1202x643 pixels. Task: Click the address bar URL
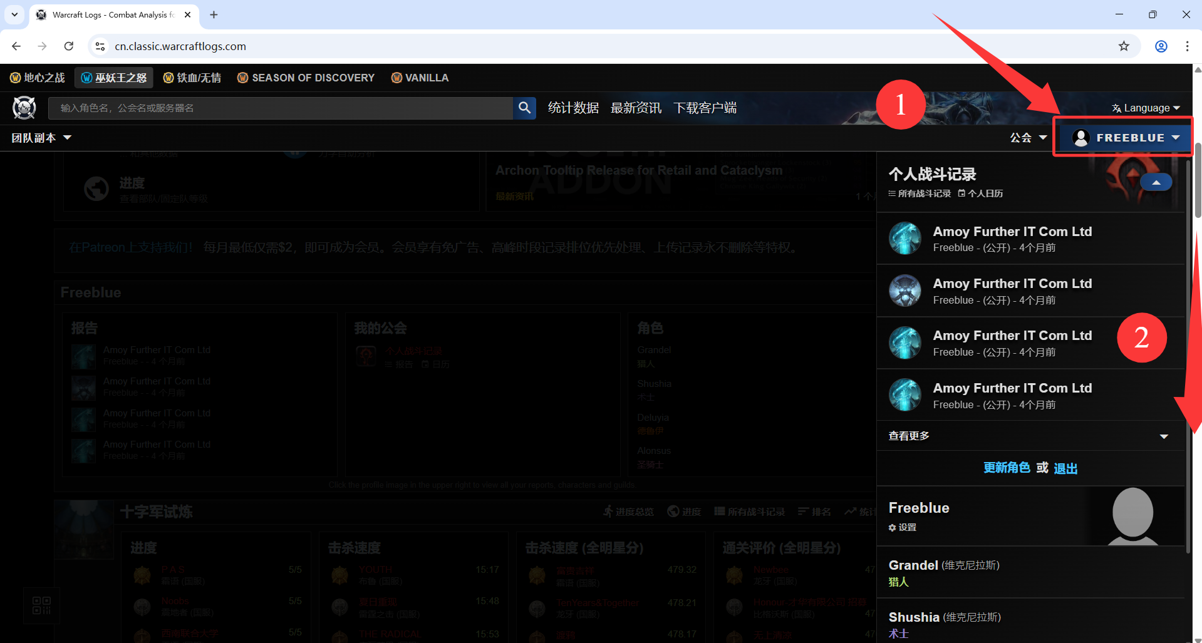180,46
